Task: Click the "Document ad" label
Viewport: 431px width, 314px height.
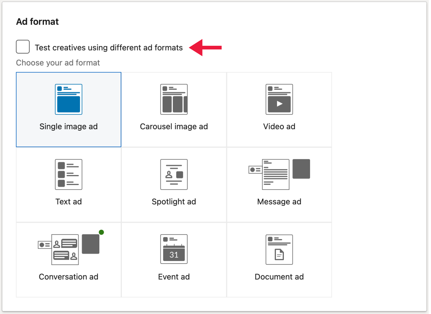Action: 279,277
